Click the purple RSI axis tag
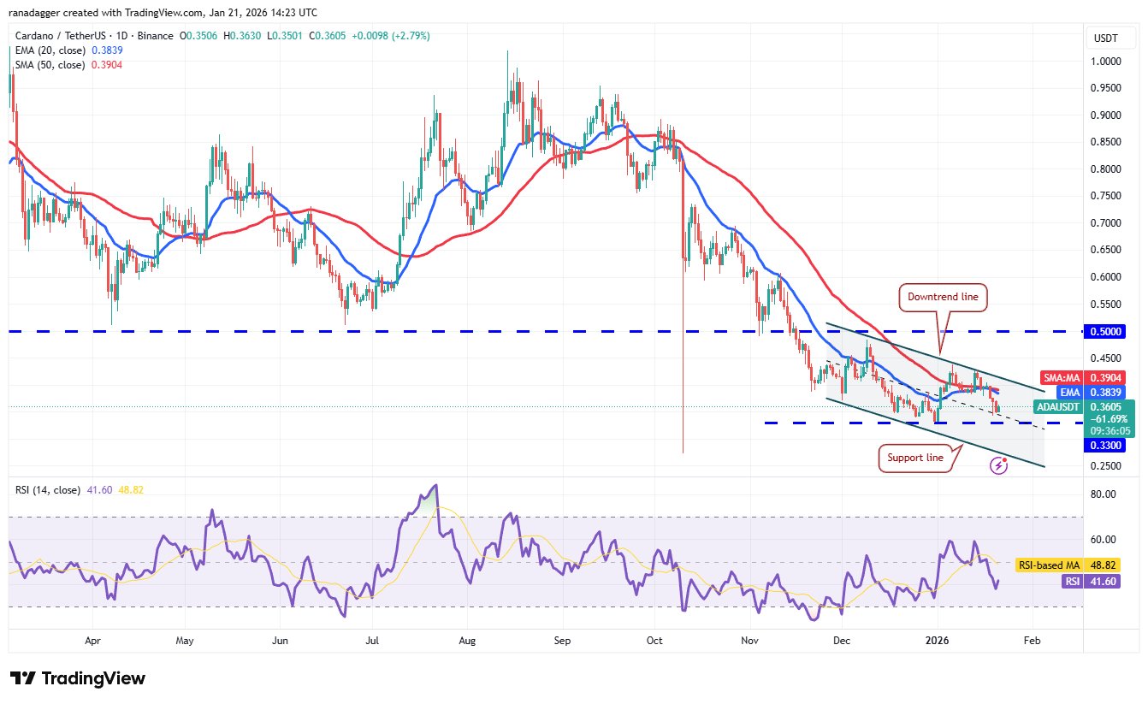 [1073, 581]
